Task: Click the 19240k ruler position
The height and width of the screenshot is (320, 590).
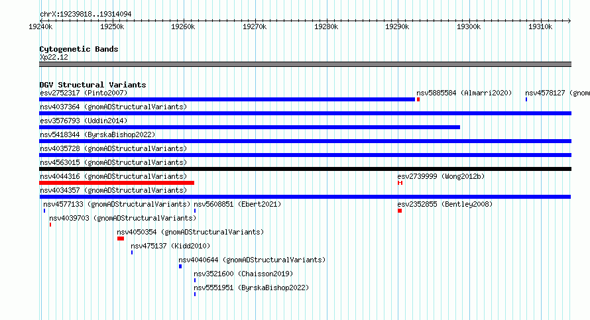Action: click(40, 27)
